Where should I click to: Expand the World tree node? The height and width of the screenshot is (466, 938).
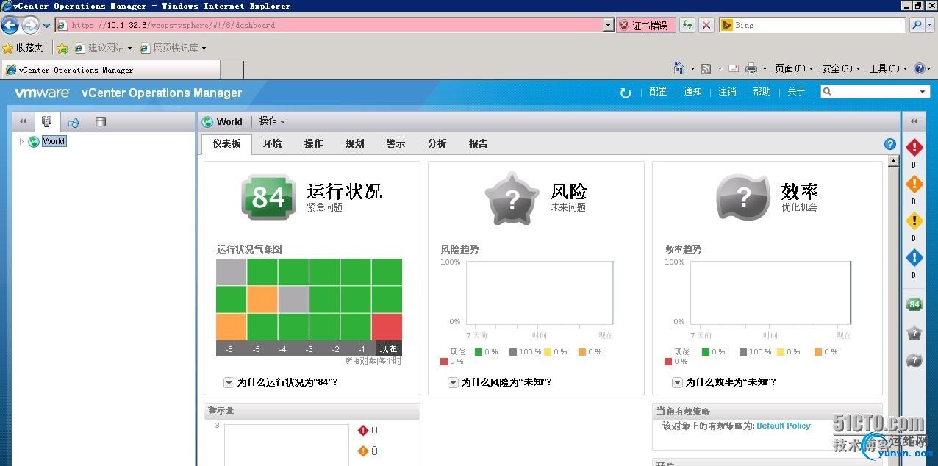pos(21,141)
